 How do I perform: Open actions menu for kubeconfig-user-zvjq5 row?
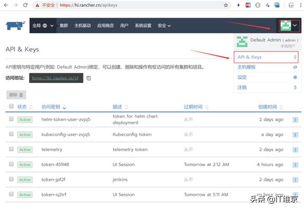[x=295, y=135]
